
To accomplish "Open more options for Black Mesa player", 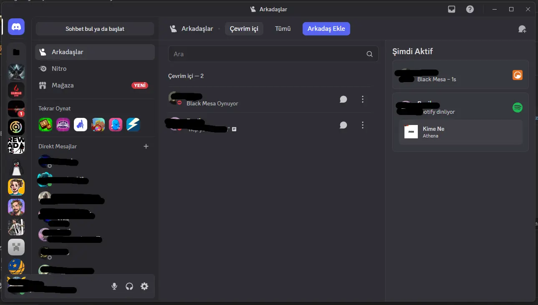I will 363,99.
